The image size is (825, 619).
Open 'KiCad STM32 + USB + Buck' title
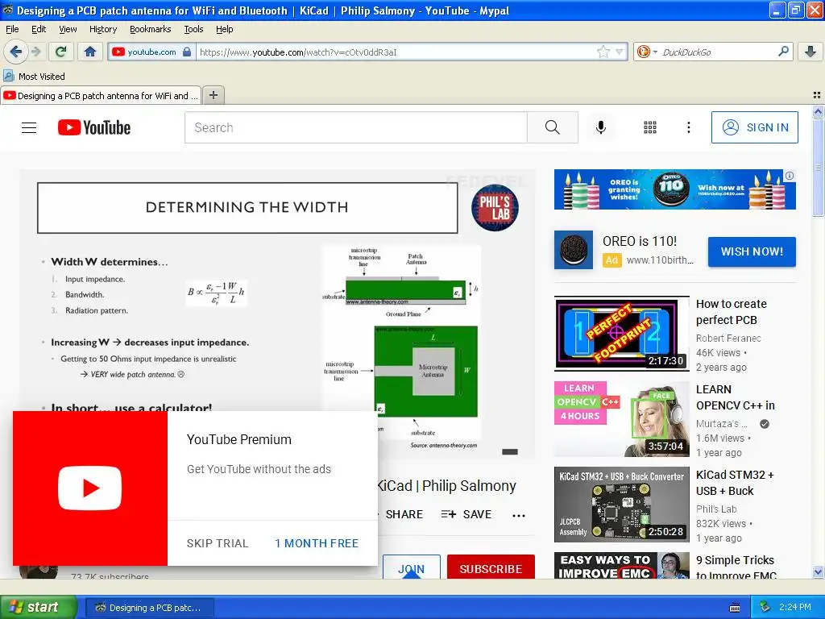[735, 483]
